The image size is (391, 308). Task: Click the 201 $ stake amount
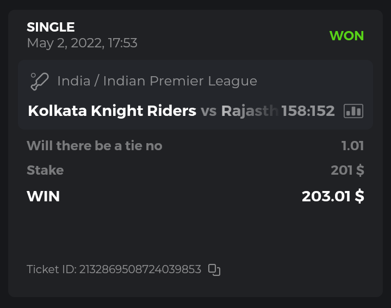point(347,170)
